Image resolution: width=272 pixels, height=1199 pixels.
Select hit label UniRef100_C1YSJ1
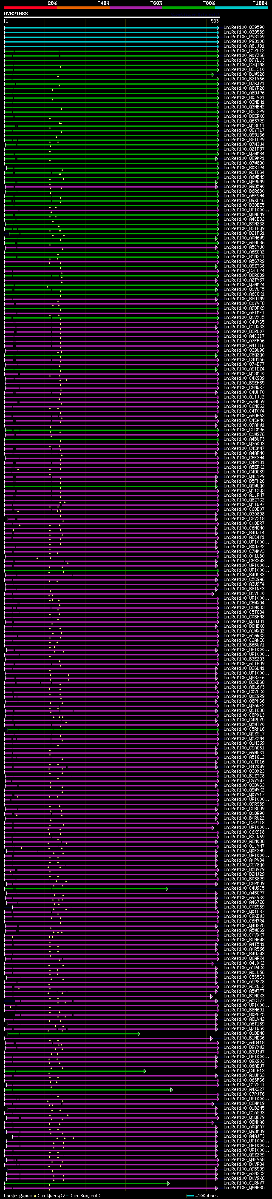(244, 1085)
